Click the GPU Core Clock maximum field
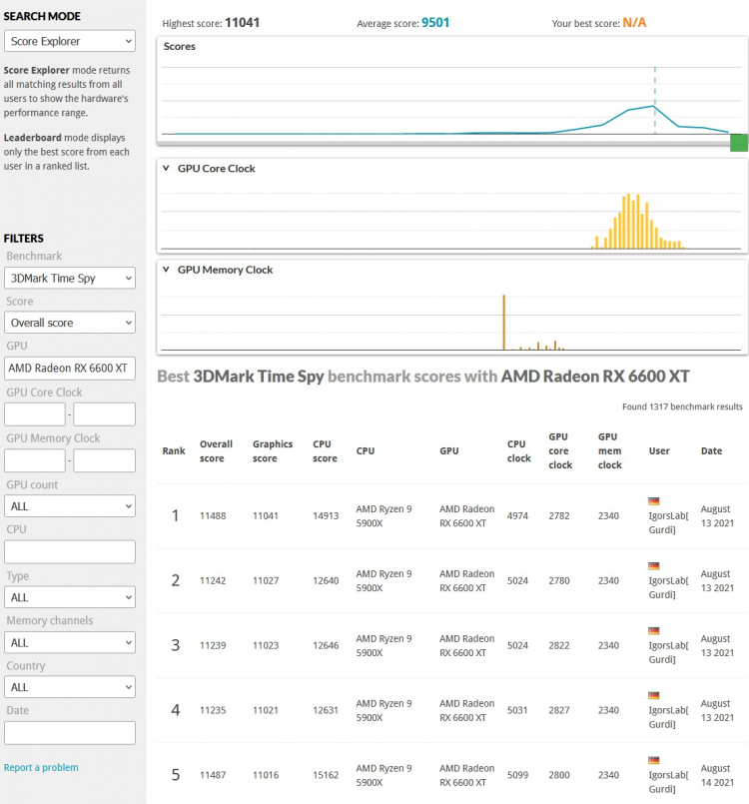749x804 pixels. [105, 414]
